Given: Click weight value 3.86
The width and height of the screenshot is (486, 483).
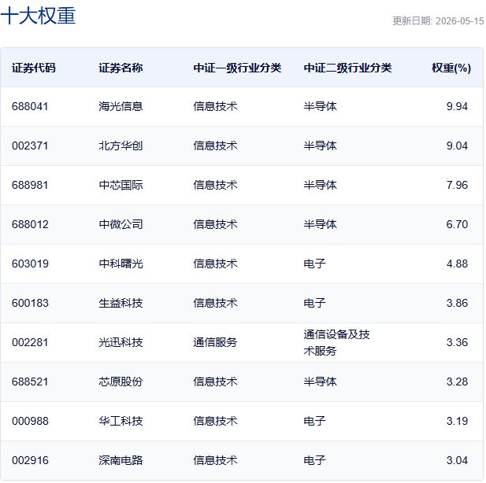Looking at the screenshot, I should point(457,303).
